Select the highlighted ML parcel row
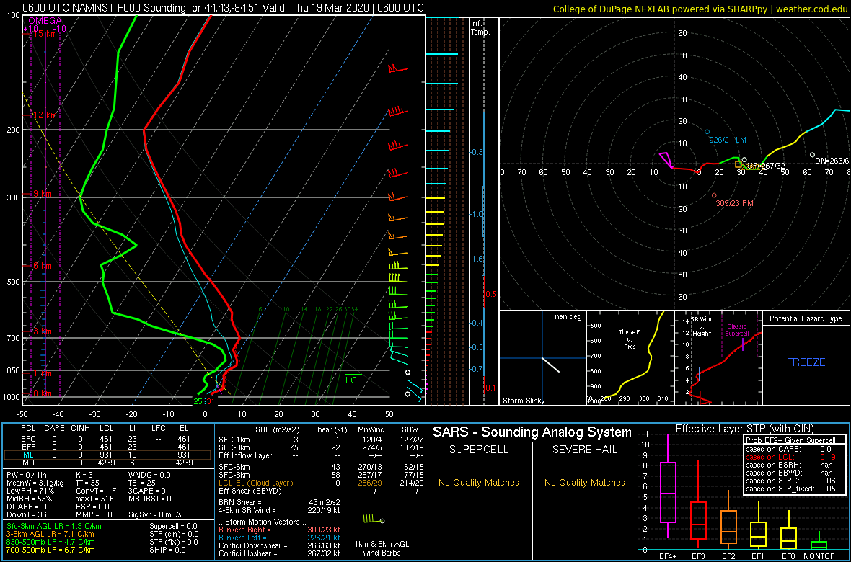This screenshot has height=562, width=851. [106, 455]
